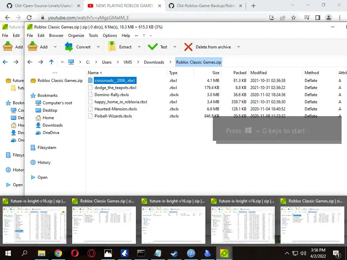Reload the YouTube page

coord(29,18)
